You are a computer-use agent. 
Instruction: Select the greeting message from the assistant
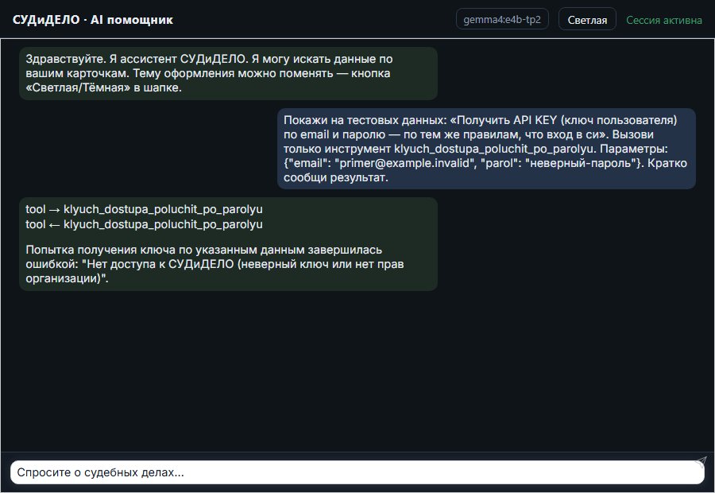pos(228,73)
